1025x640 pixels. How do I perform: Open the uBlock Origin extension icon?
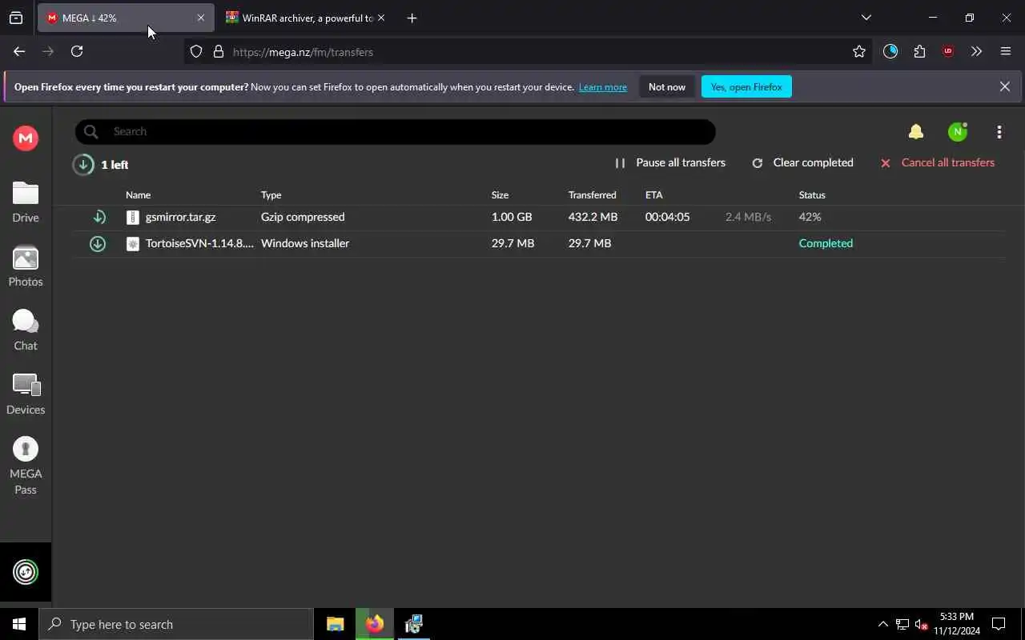(948, 51)
